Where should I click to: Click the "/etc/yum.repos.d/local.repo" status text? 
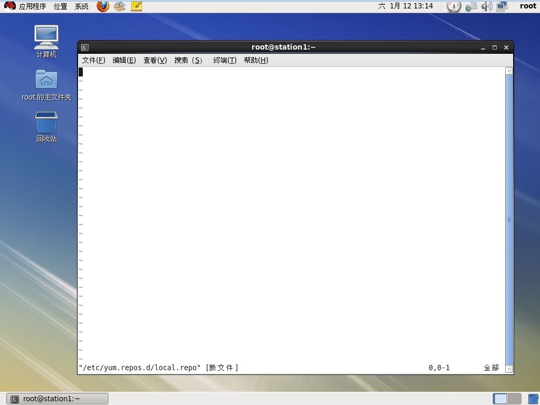[140, 368]
